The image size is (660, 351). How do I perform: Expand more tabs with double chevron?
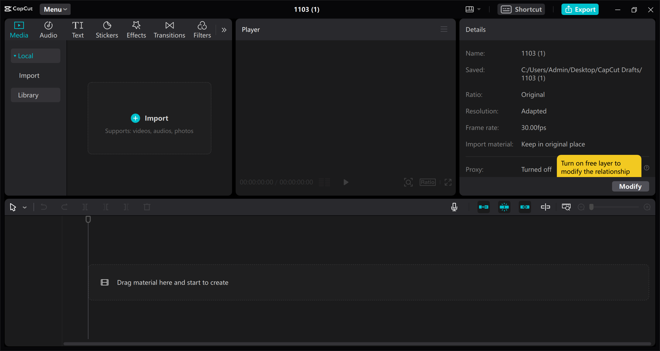click(x=224, y=30)
